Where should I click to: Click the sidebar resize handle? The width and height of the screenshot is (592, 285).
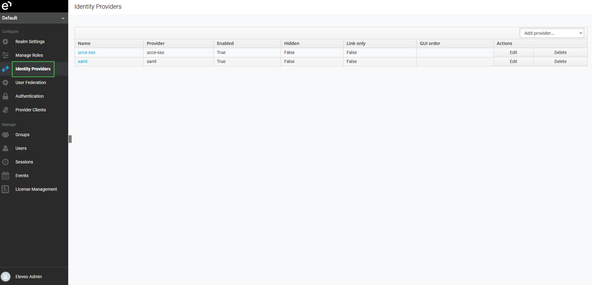click(x=70, y=139)
